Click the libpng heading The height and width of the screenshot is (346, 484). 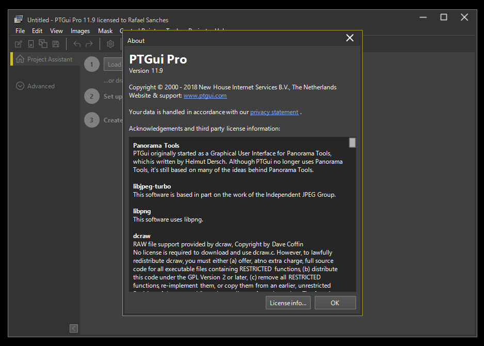click(142, 211)
